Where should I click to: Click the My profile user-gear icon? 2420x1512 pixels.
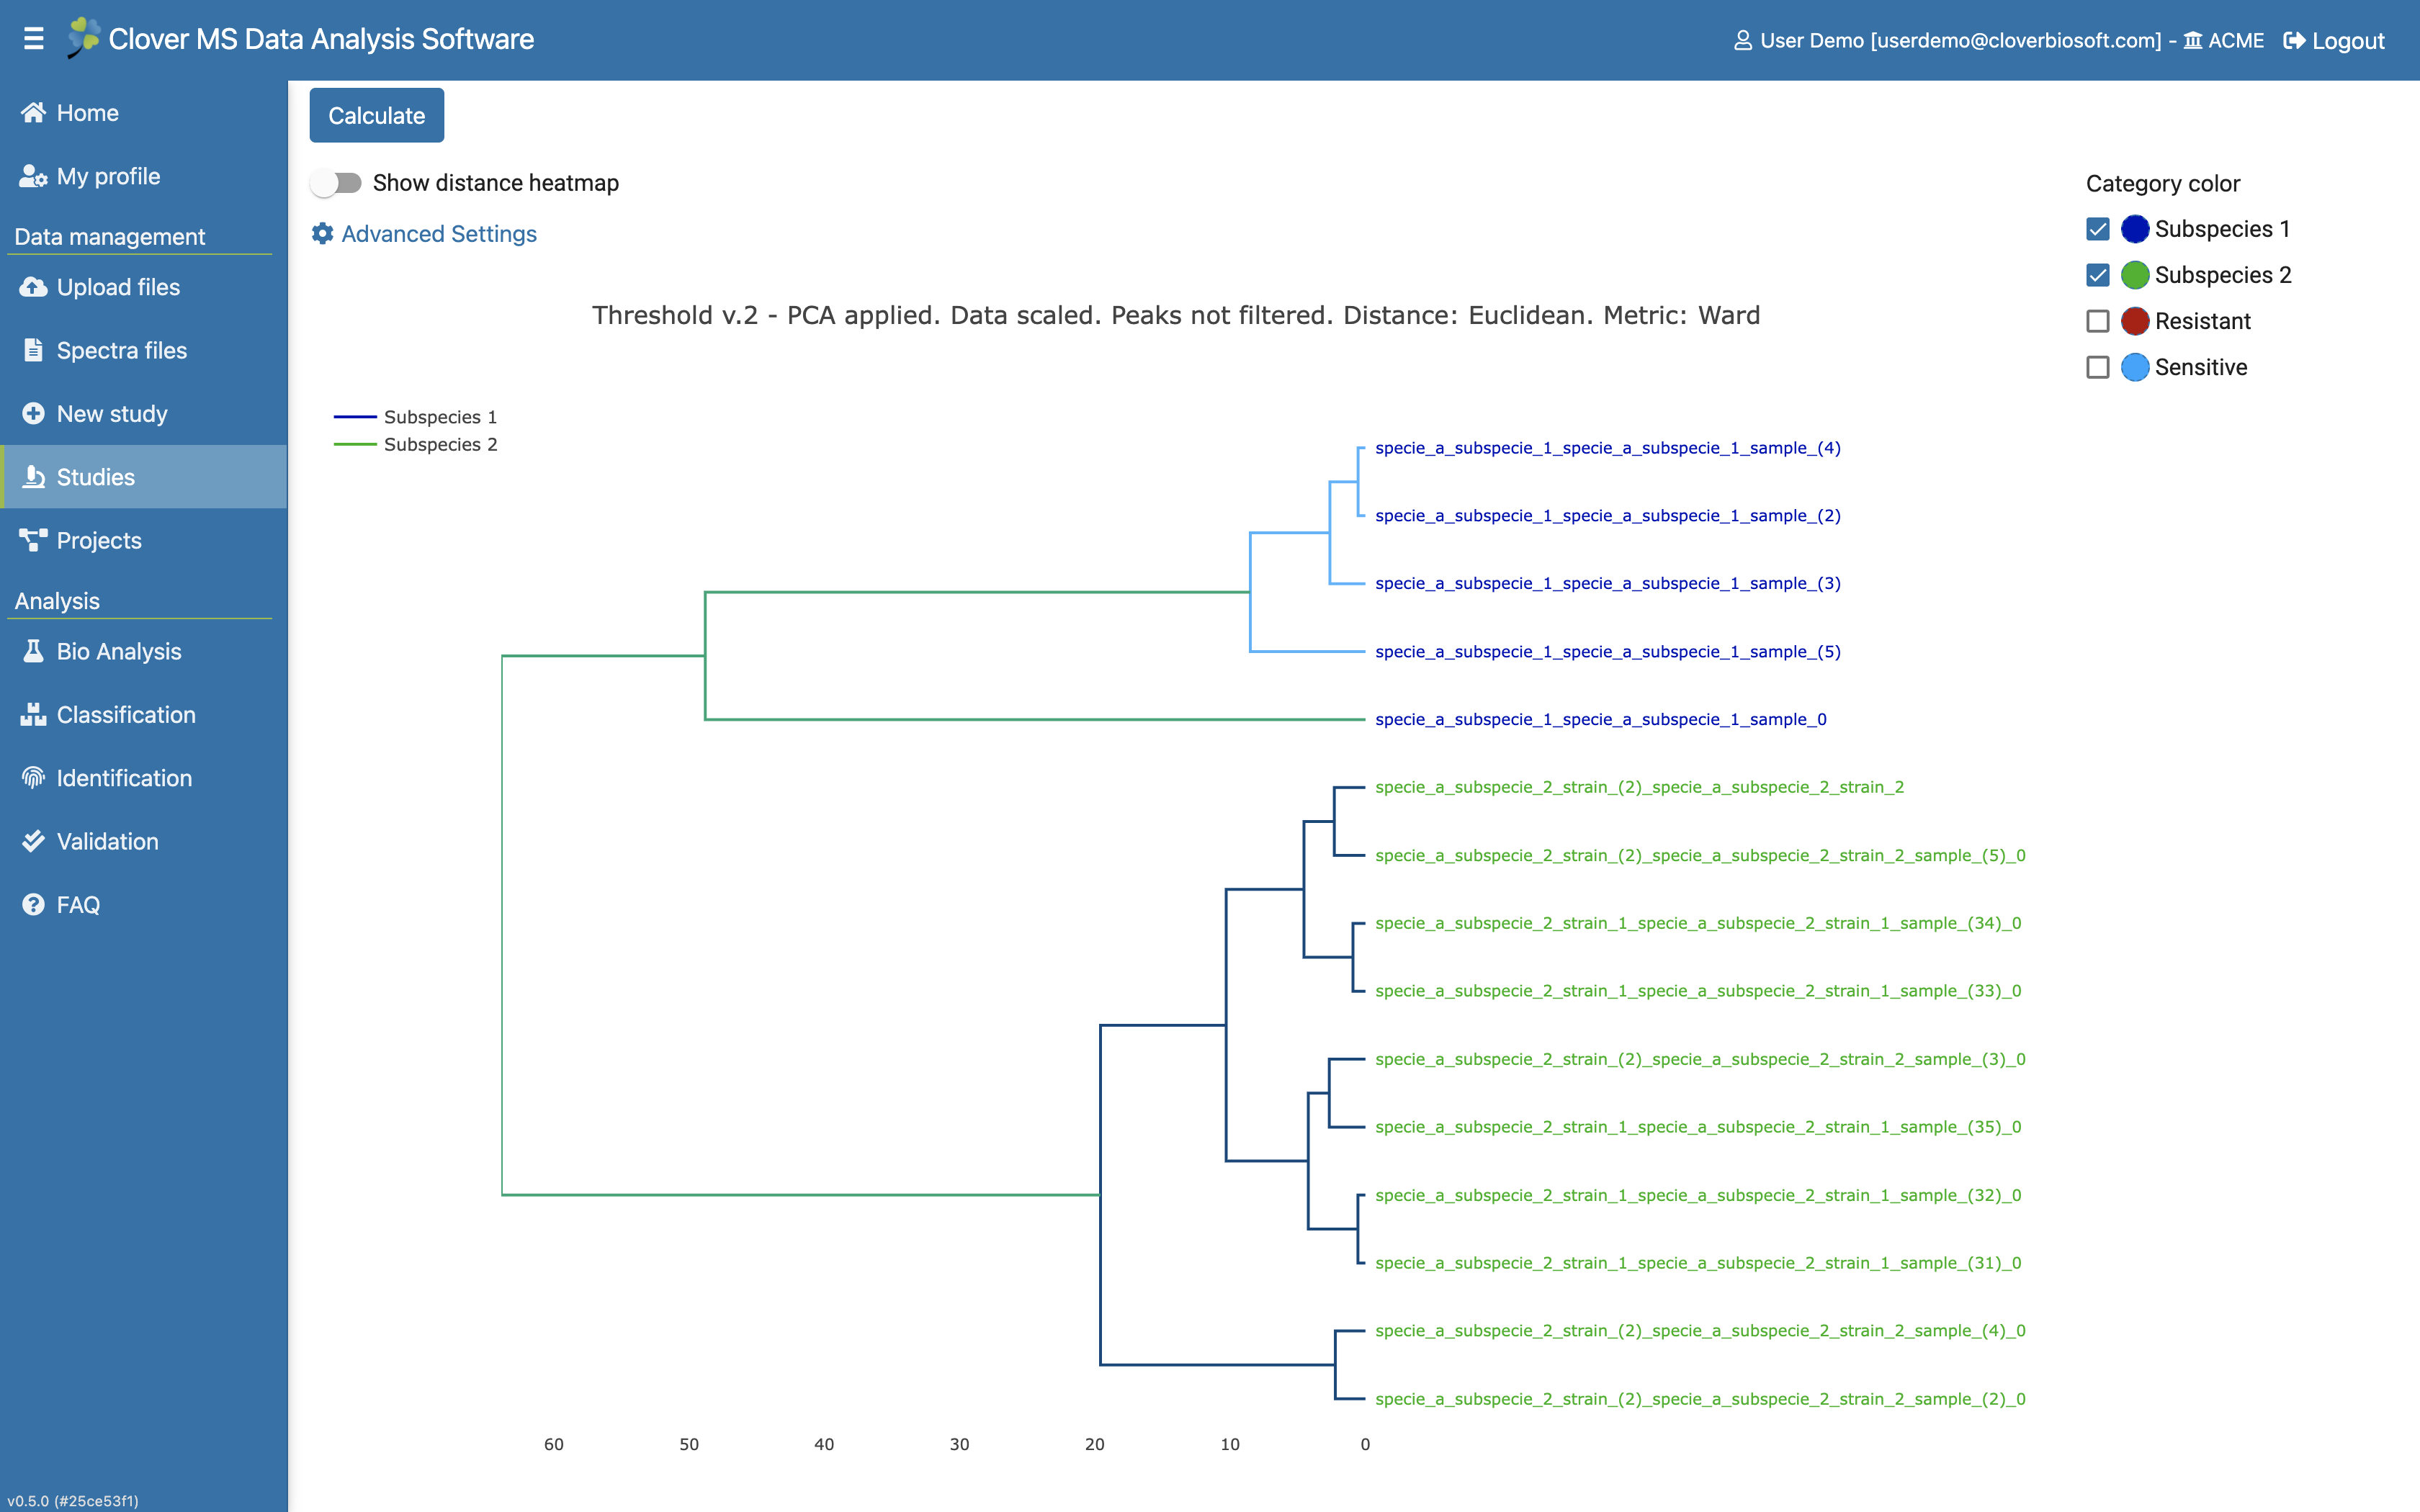pos(33,176)
